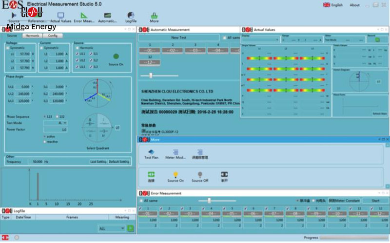Screen dimensions: 390x243
Task: Click the UL2 phase angle field
Action: point(22,94)
